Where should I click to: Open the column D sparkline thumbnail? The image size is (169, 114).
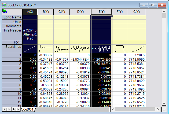(x=80, y=49)
